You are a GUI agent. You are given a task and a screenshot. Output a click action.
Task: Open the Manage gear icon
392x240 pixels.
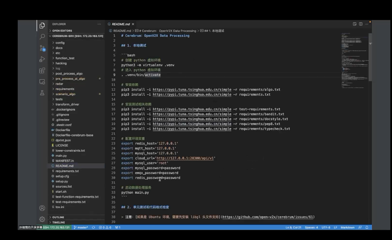point(42,219)
